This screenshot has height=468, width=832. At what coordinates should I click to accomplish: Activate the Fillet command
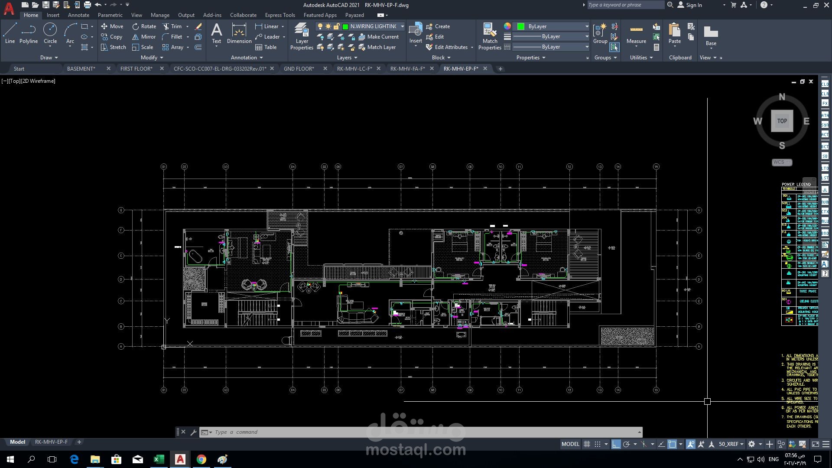point(172,37)
